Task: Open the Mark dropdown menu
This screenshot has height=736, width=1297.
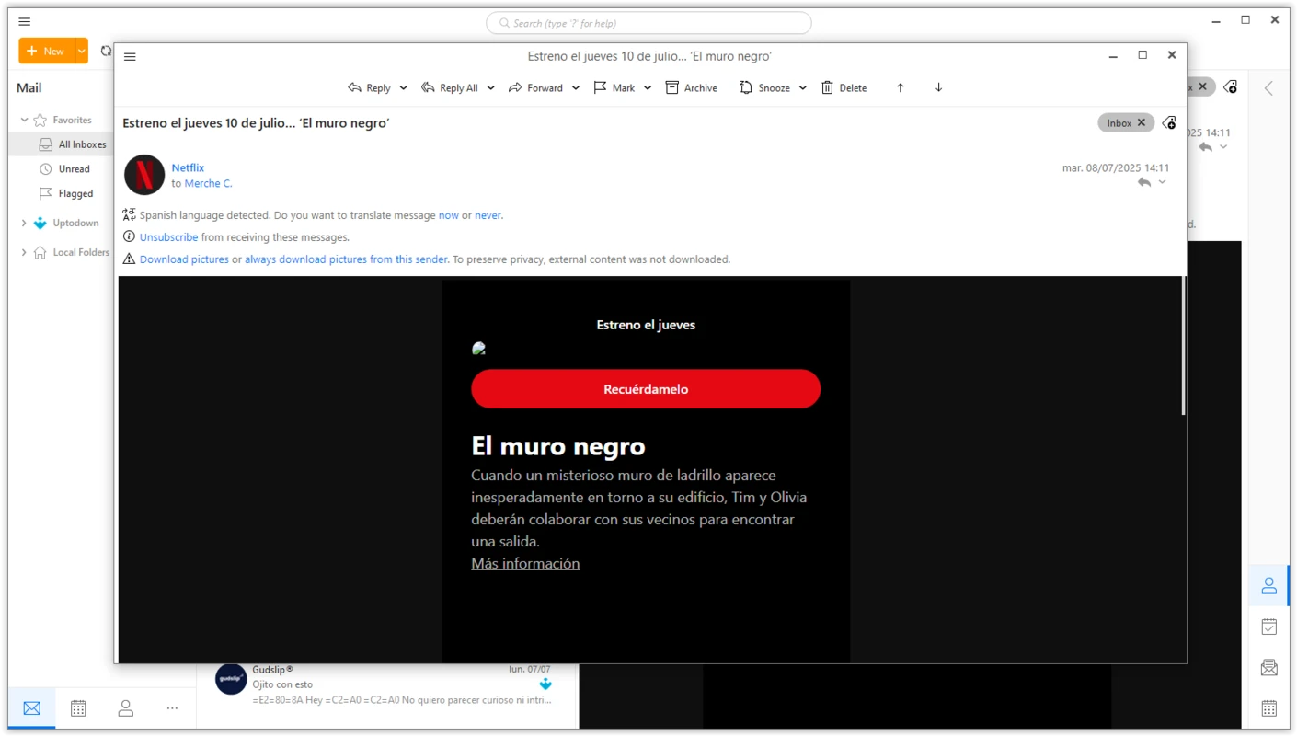Action: pyautogui.click(x=648, y=87)
